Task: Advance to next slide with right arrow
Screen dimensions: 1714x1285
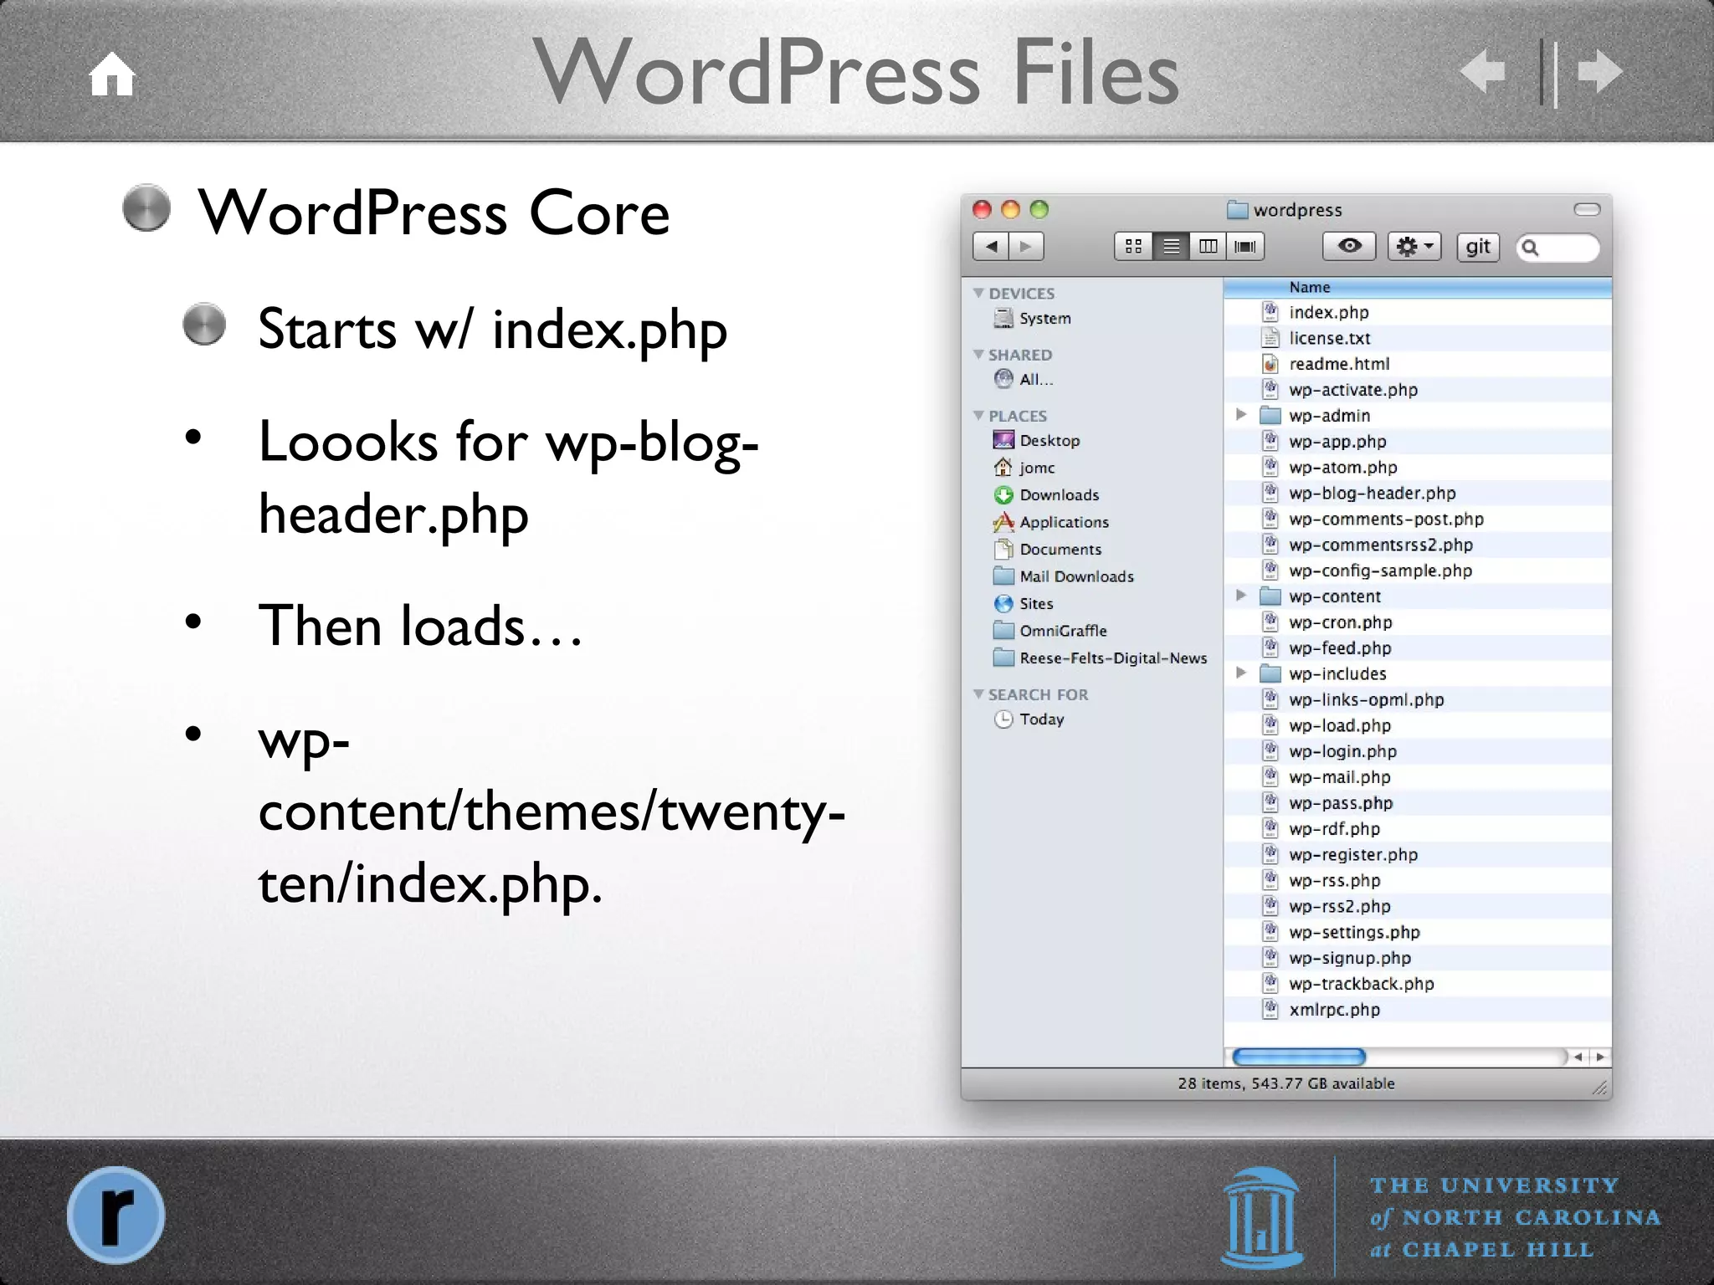Action: point(1600,71)
